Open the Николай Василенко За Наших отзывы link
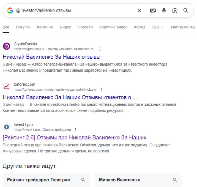197x187 pixels. coord(51,57)
